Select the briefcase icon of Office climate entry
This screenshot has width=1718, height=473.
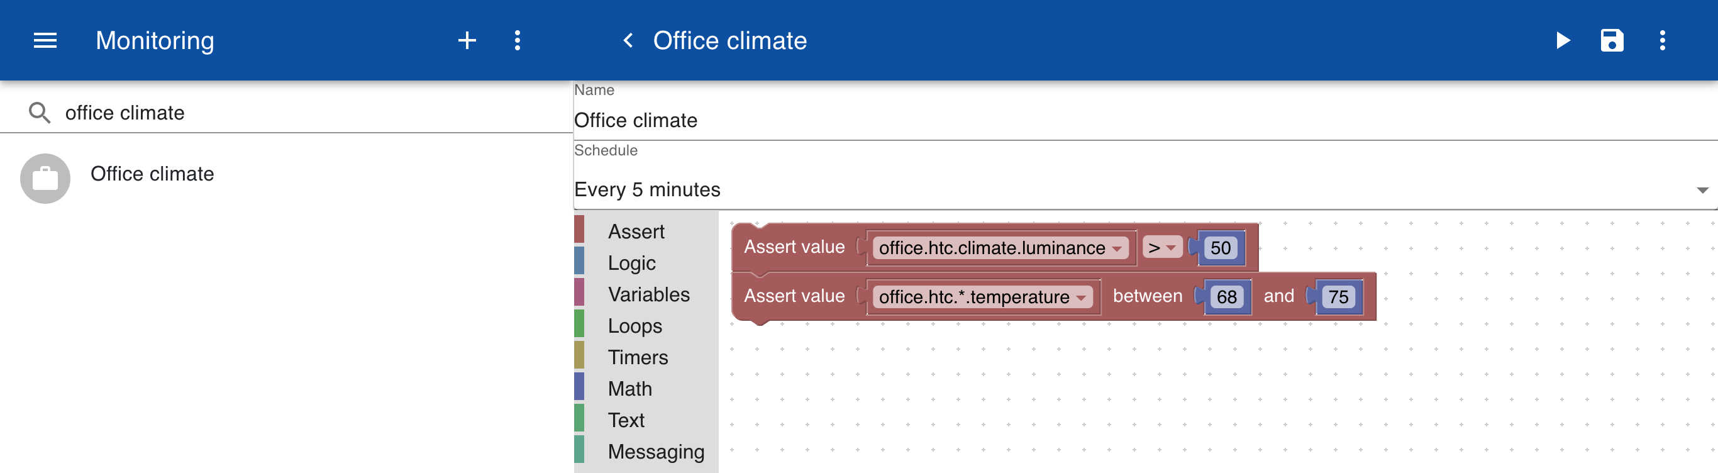click(x=45, y=179)
